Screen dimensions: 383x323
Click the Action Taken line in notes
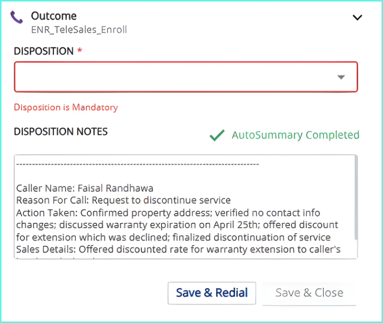click(x=167, y=213)
